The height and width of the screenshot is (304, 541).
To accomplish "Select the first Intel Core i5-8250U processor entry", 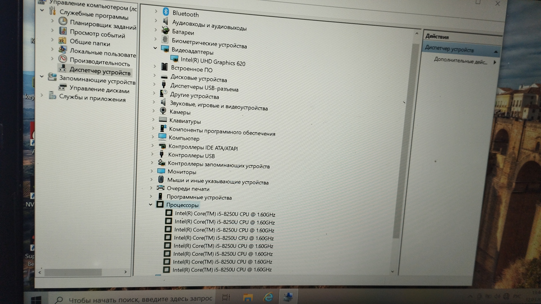I will pyautogui.click(x=225, y=214).
